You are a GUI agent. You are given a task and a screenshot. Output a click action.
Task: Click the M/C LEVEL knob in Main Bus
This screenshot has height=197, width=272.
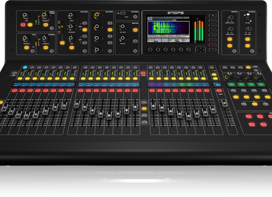point(122,27)
